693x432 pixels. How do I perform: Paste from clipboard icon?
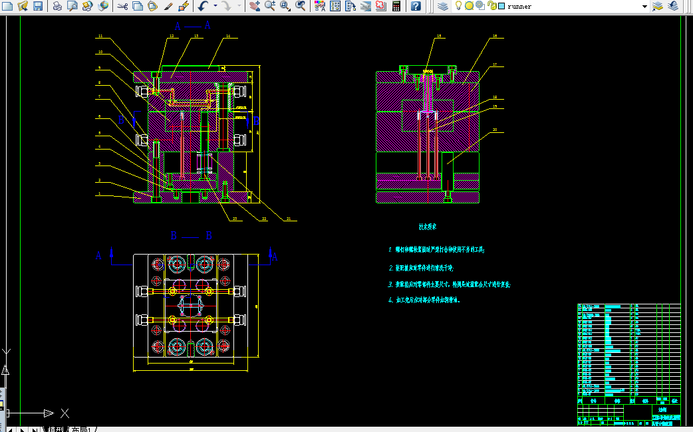tap(153, 6)
